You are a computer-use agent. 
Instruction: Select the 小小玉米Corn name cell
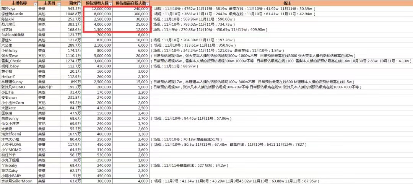[19, 103]
